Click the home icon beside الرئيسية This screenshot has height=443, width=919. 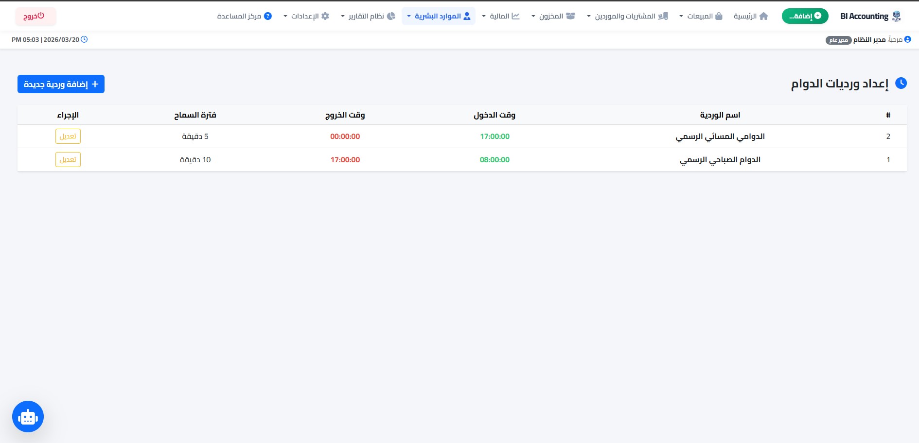763,17
